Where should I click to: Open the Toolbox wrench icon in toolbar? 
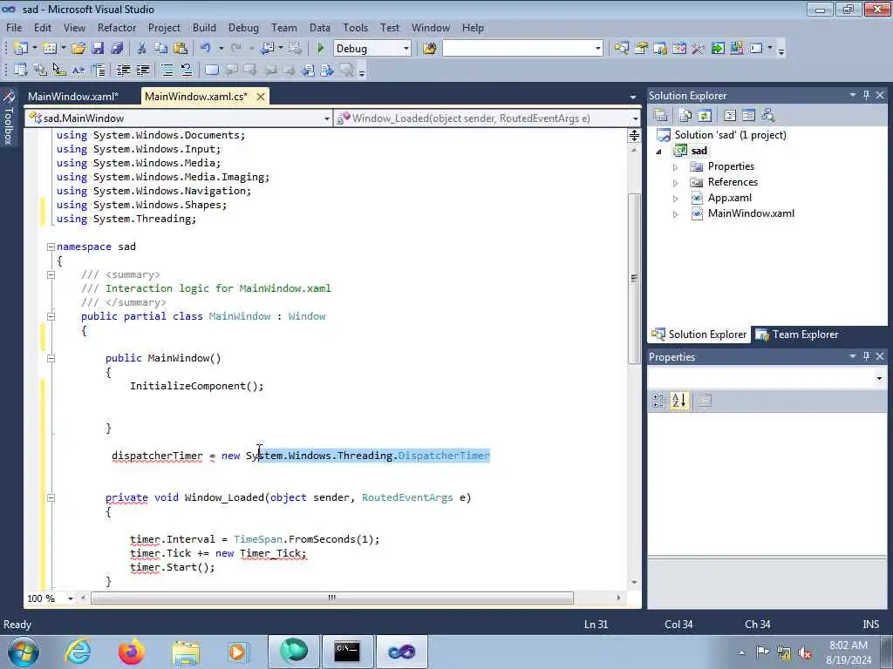click(698, 49)
